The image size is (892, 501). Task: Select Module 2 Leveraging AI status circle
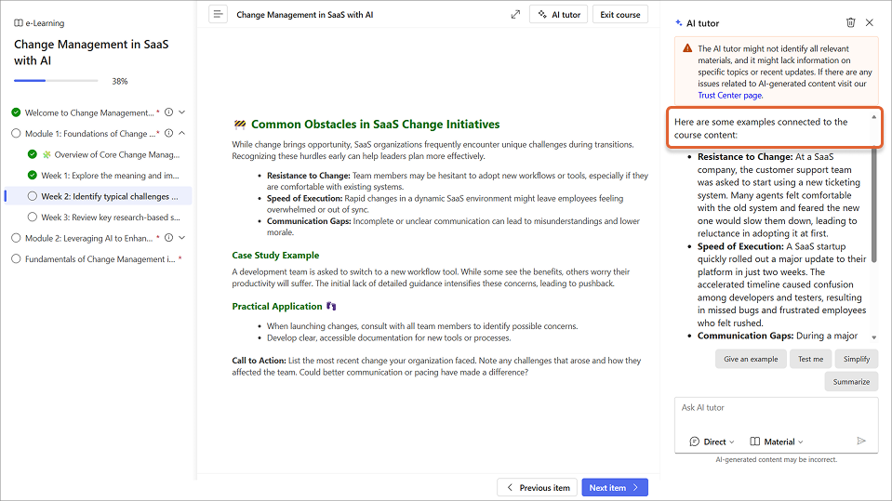(x=16, y=238)
